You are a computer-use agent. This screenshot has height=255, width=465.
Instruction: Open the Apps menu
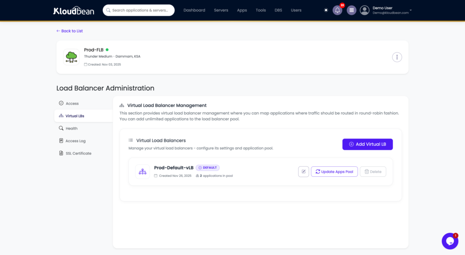point(242,10)
